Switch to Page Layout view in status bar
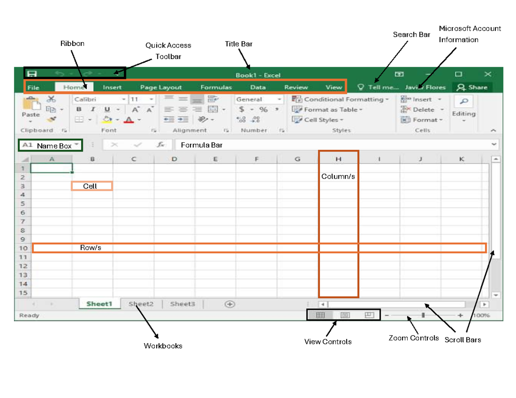This screenshot has height=398, width=516. [345, 315]
